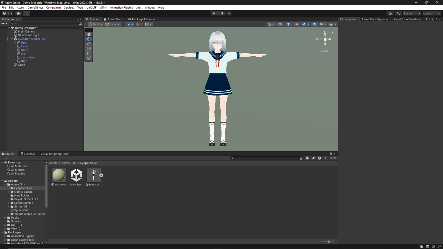Image resolution: width=443 pixels, height=249 pixels.
Task: Click the Play button
Action: [214, 13]
